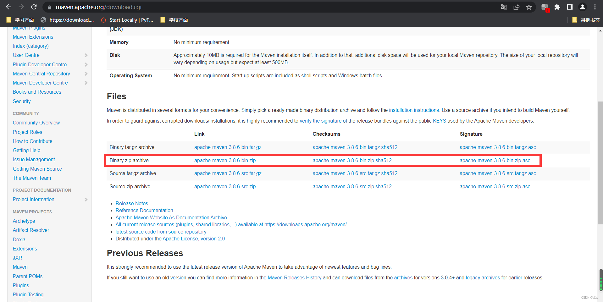
Task: Open latest source code from source repository
Action: point(161,232)
